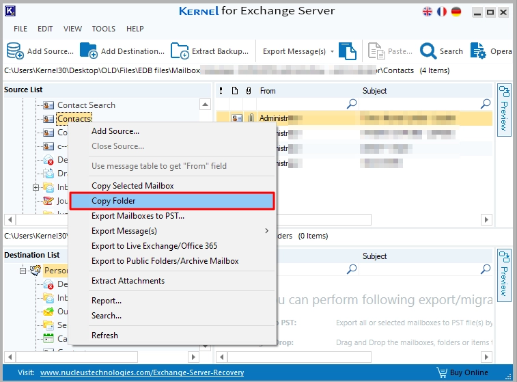
Task: Switch language with the German flag
Action: coord(456,12)
